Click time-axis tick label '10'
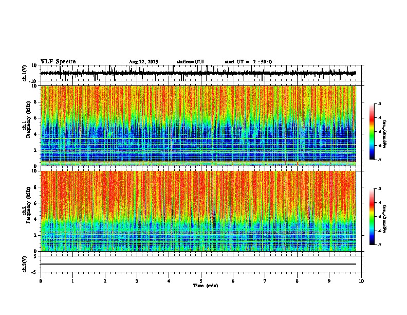Viewport: 407px width, 315px height. click(x=361, y=281)
